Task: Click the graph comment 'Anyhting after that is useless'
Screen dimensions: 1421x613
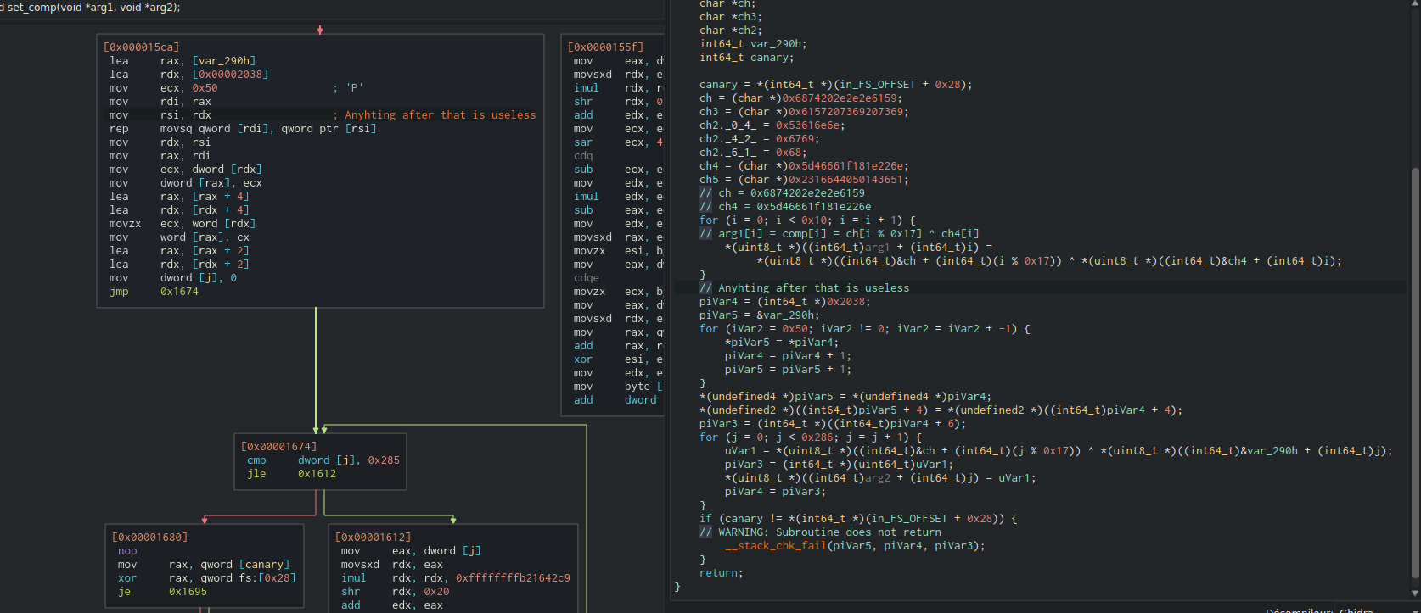Action: point(434,115)
